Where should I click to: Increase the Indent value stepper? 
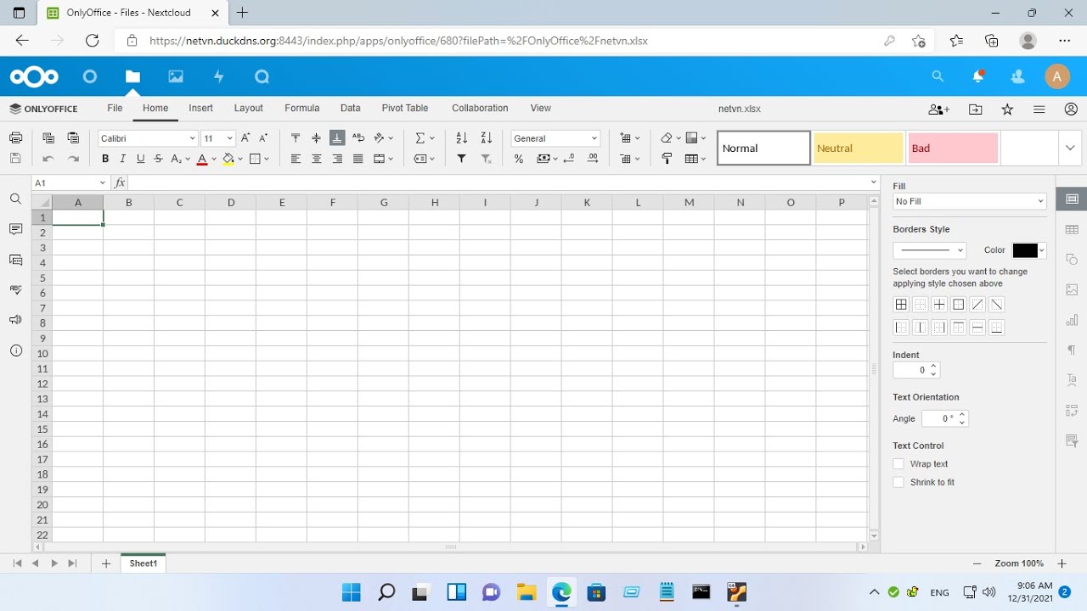(933, 366)
